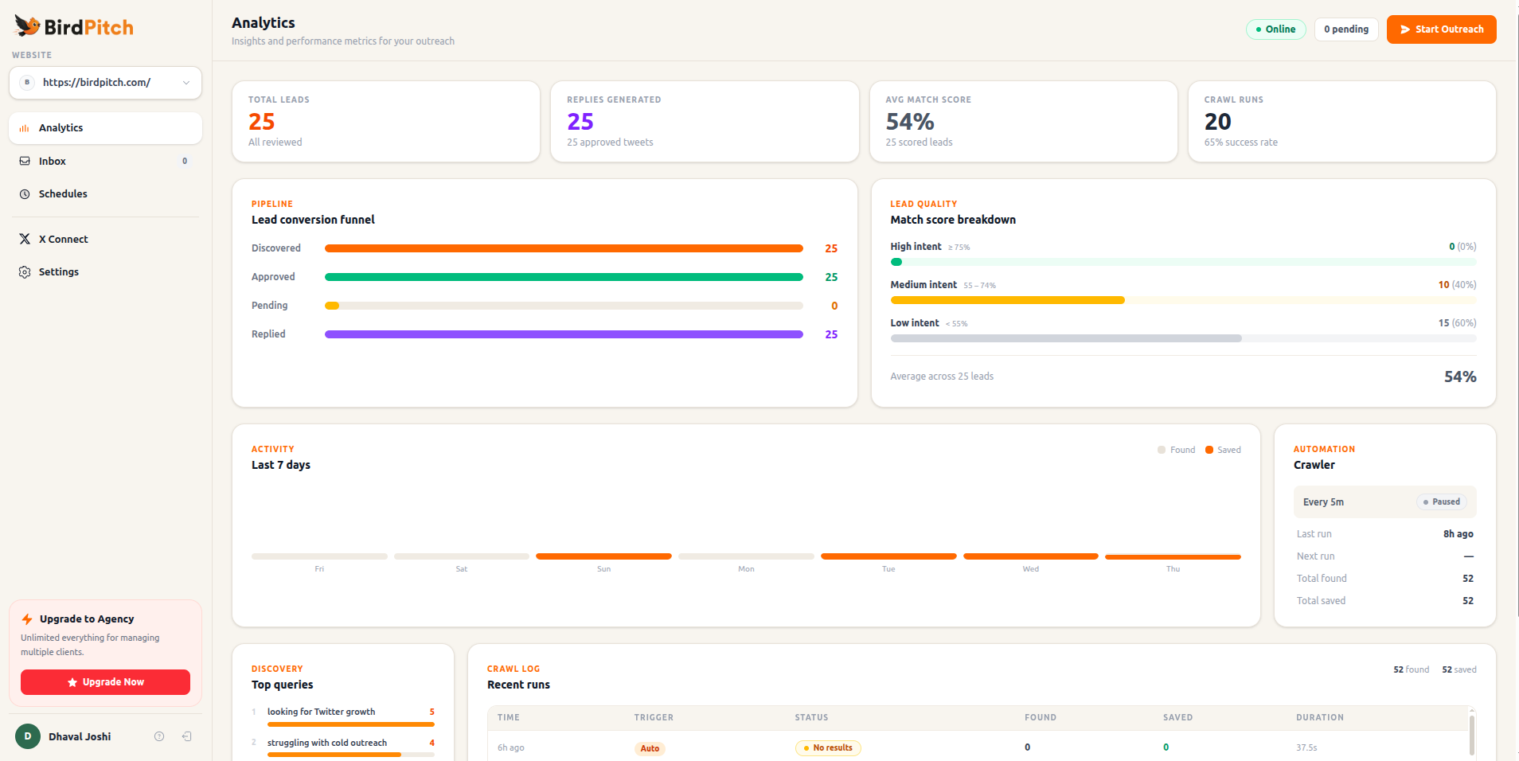This screenshot has width=1519, height=761.
Task: Click the Total Leads card
Action: [x=386, y=121]
